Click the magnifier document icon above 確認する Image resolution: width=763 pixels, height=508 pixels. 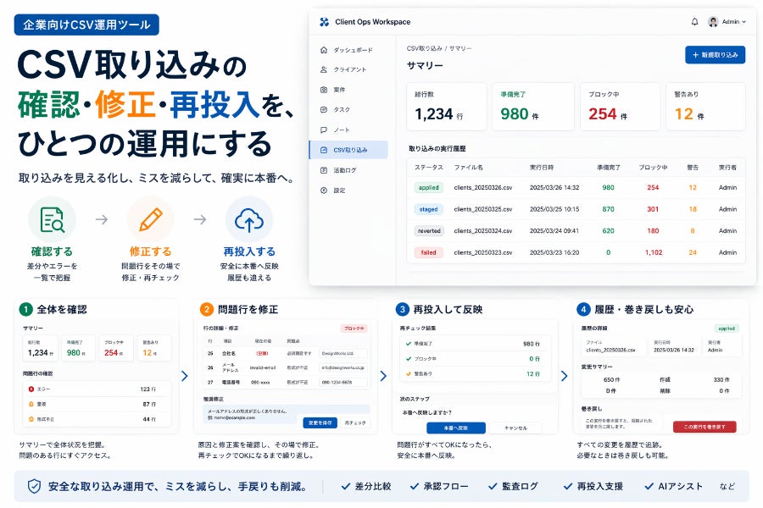click(x=52, y=220)
